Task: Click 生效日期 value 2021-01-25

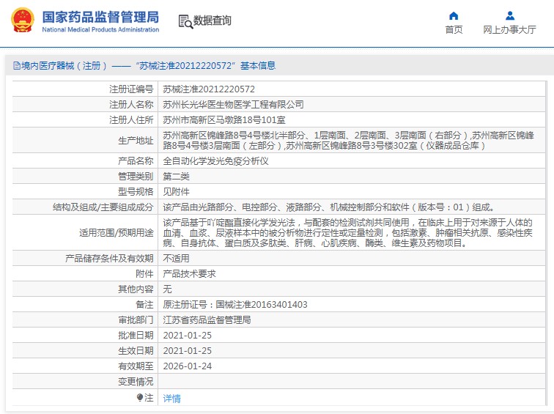Action: click(x=188, y=351)
